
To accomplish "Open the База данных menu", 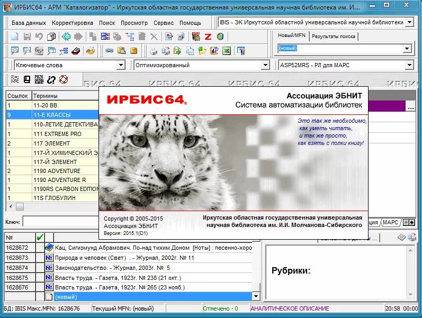I will [x=29, y=23].
